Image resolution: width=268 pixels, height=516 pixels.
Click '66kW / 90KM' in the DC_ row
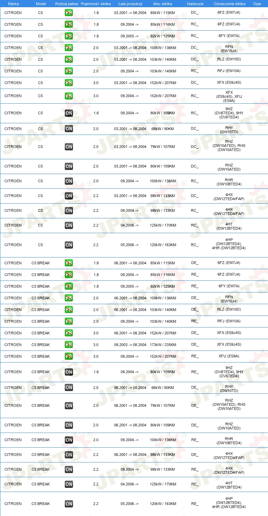[162, 129]
